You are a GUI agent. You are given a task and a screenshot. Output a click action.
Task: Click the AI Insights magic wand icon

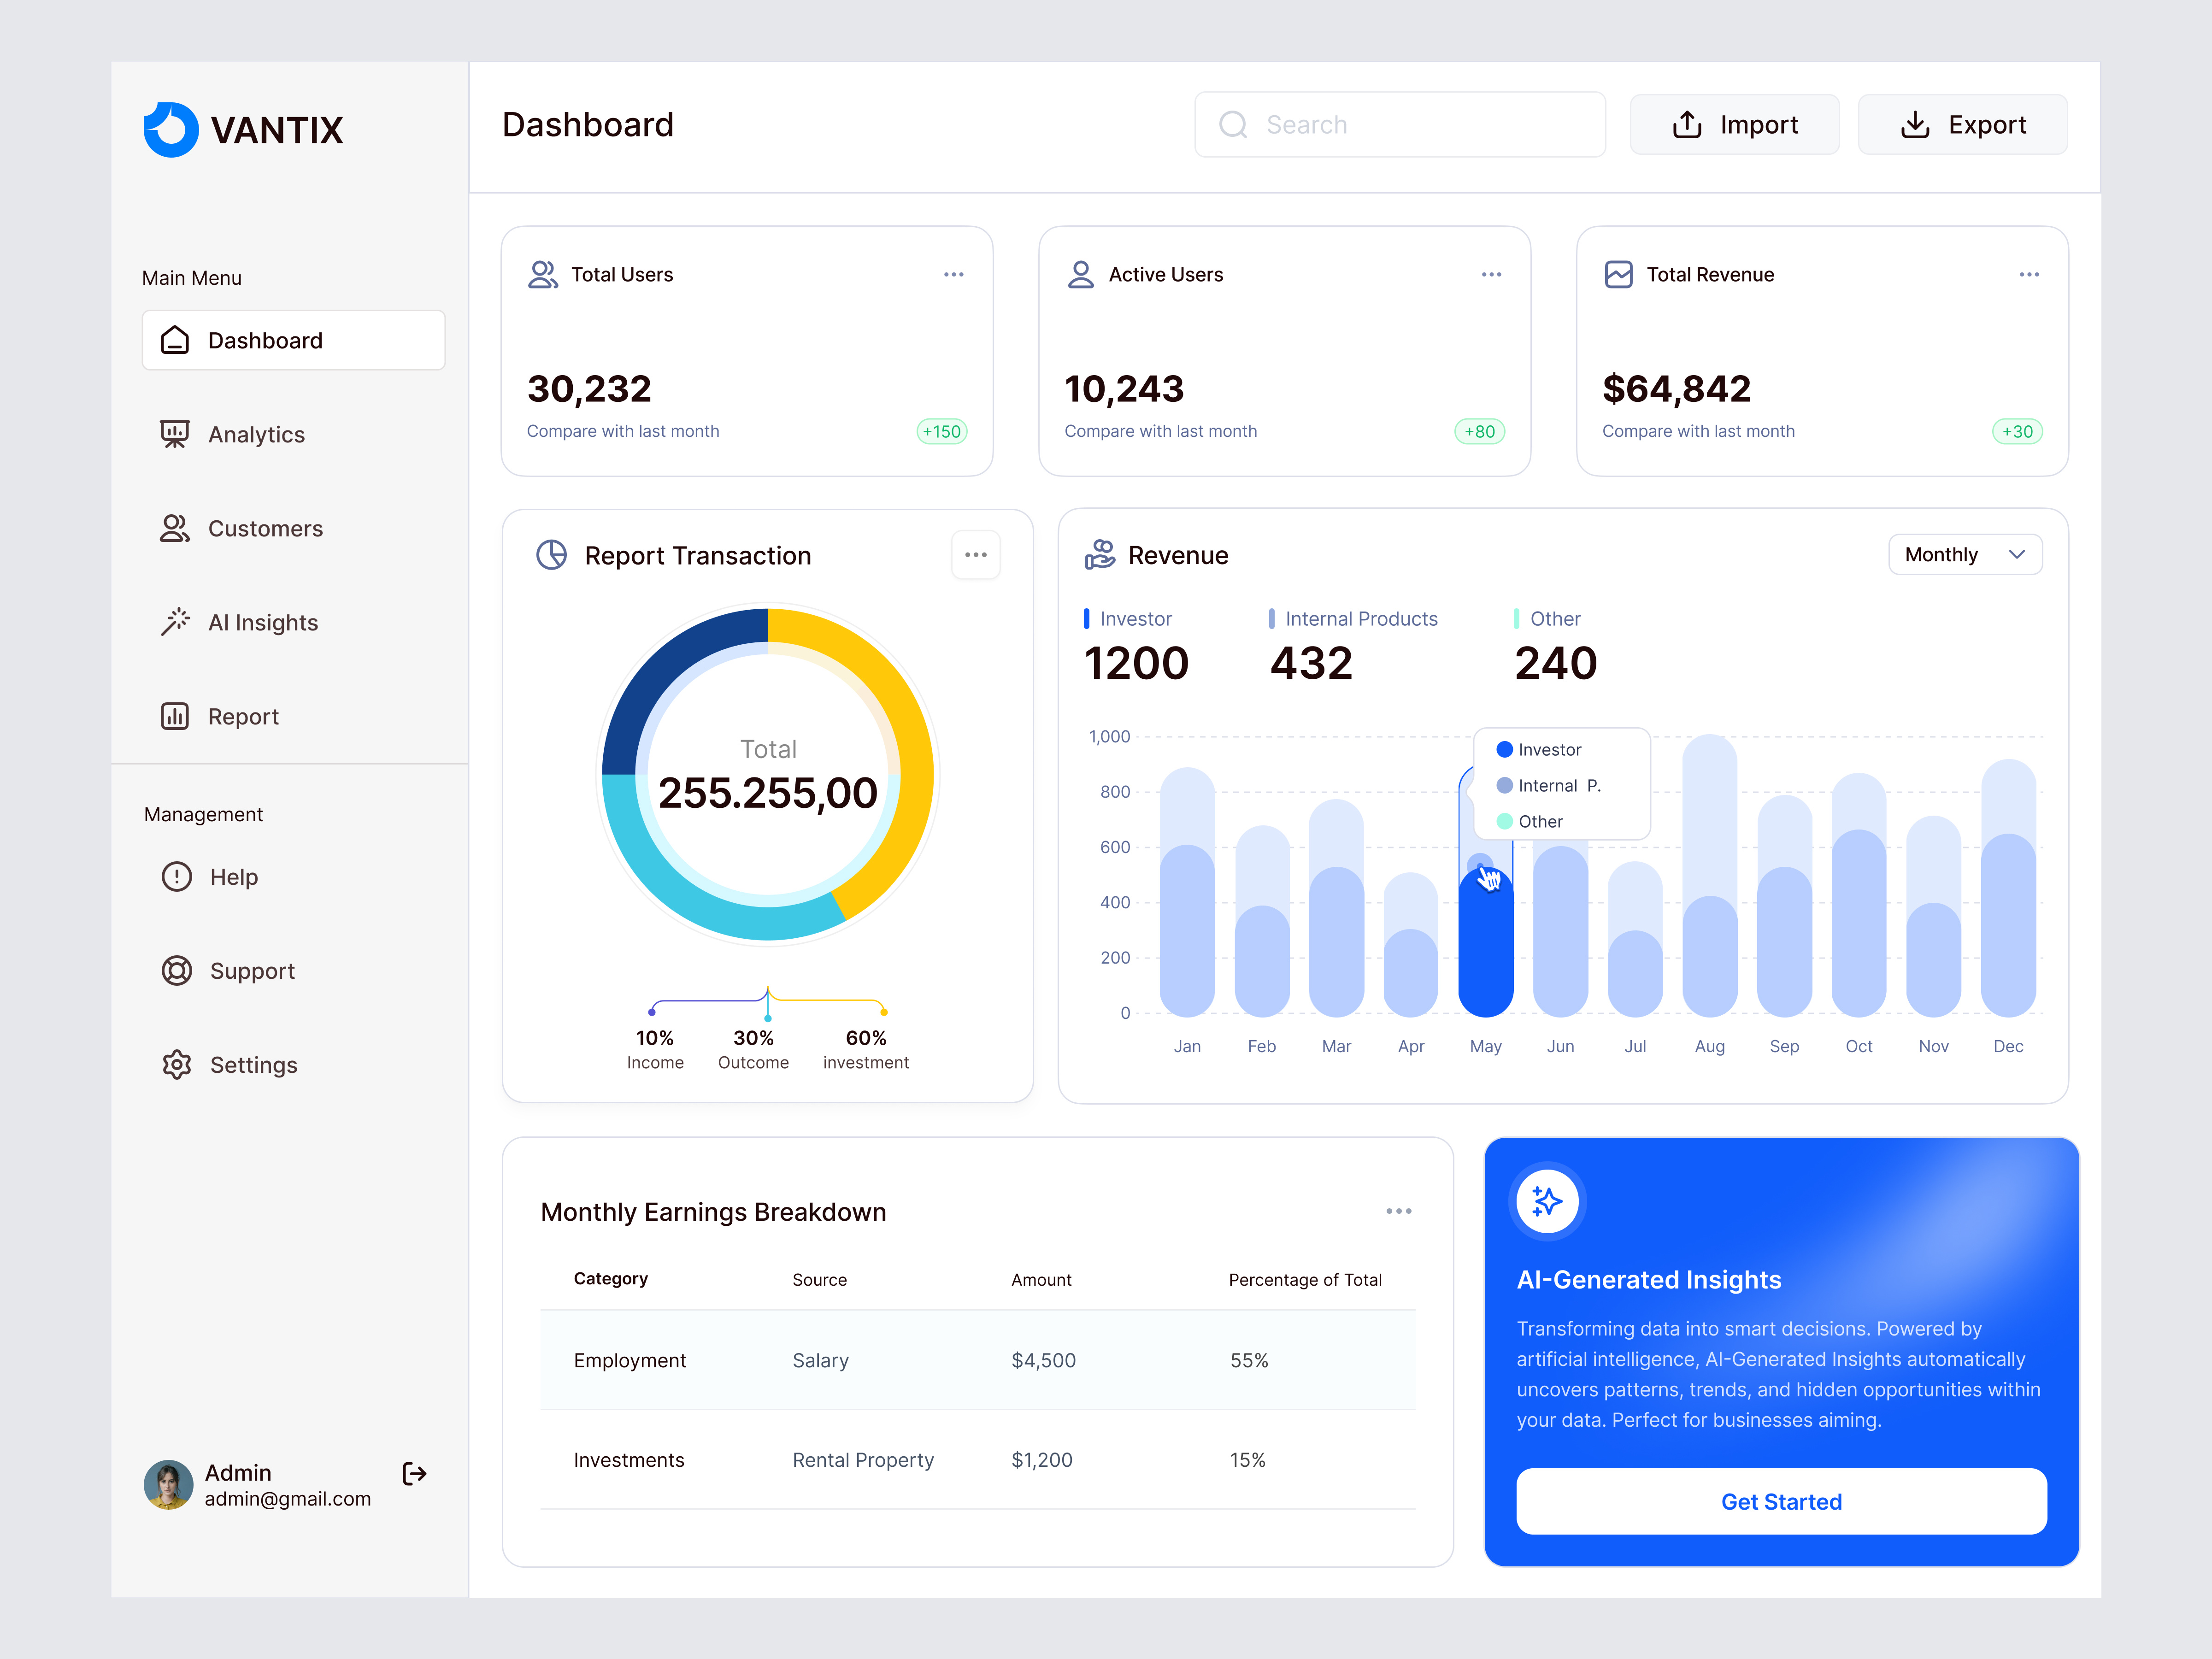pos(175,622)
